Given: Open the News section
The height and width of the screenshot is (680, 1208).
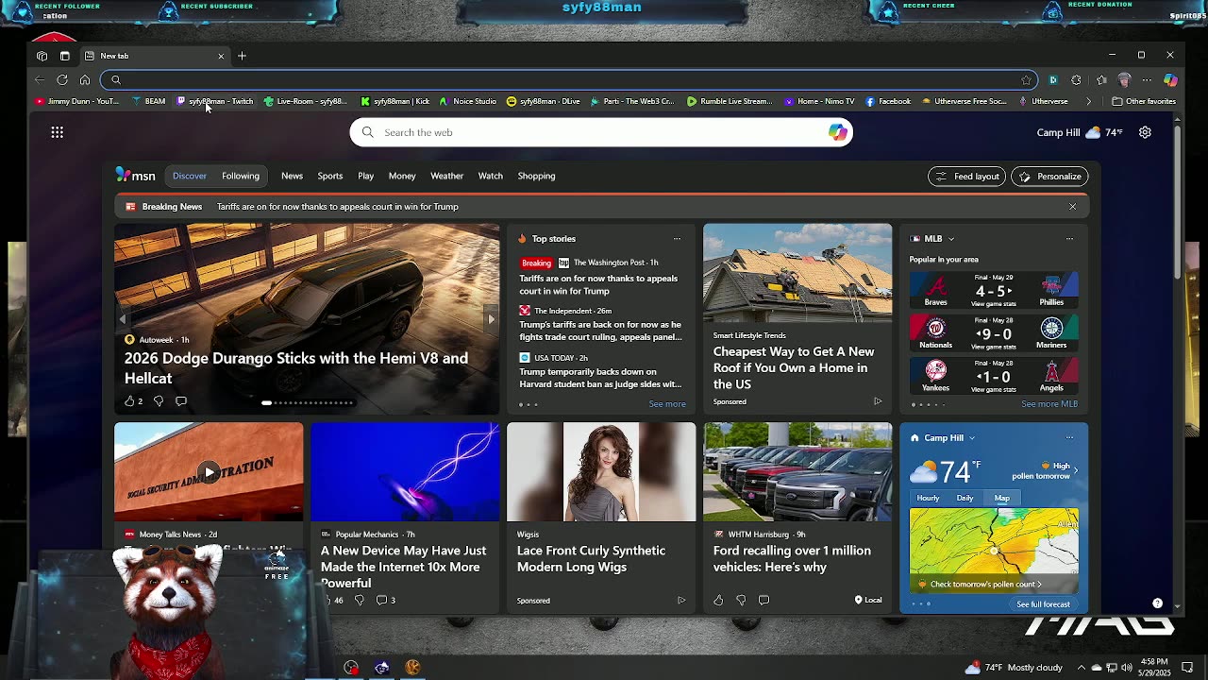Looking at the screenshot, I should pyautogui.click(x=292, y=176).
